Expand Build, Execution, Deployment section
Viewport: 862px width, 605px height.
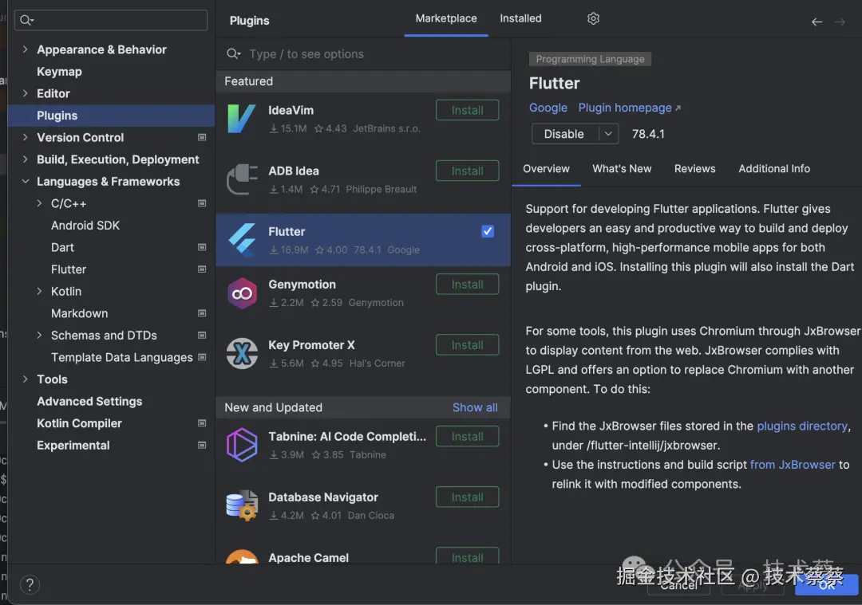point(26,159)
